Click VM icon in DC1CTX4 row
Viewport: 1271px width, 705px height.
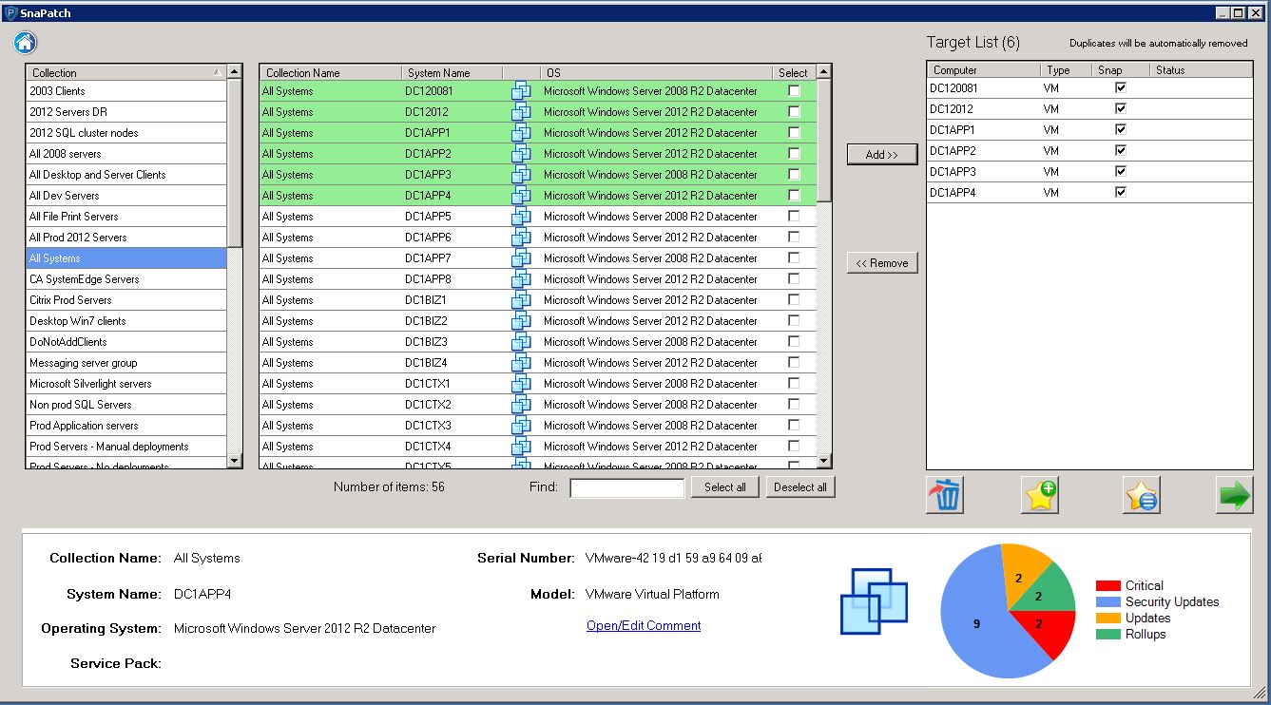(x=521, y=447)
